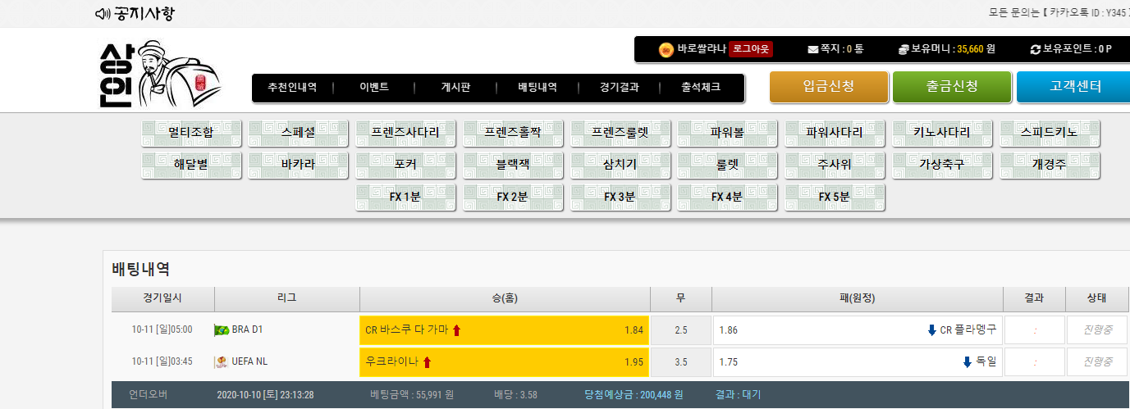Select 경기결과 in the black menu bar
1130x409 pixels.
[x=619, y=88]
